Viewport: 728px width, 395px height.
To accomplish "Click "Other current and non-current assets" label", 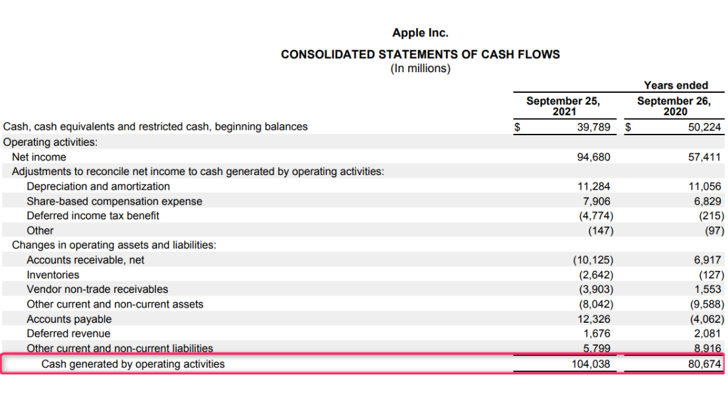I will (x=115, y=304).
